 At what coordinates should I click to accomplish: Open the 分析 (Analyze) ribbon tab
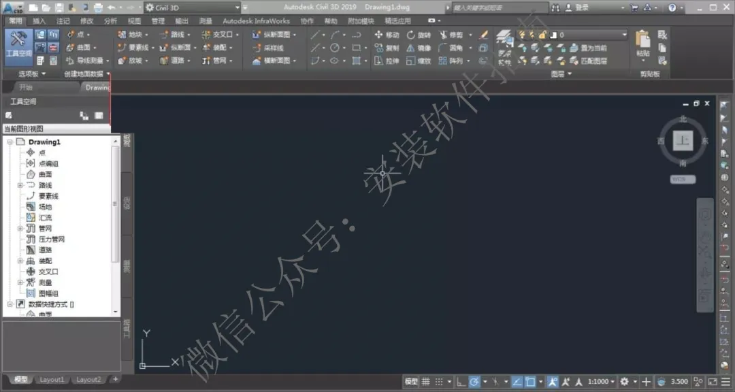point(111,21)
